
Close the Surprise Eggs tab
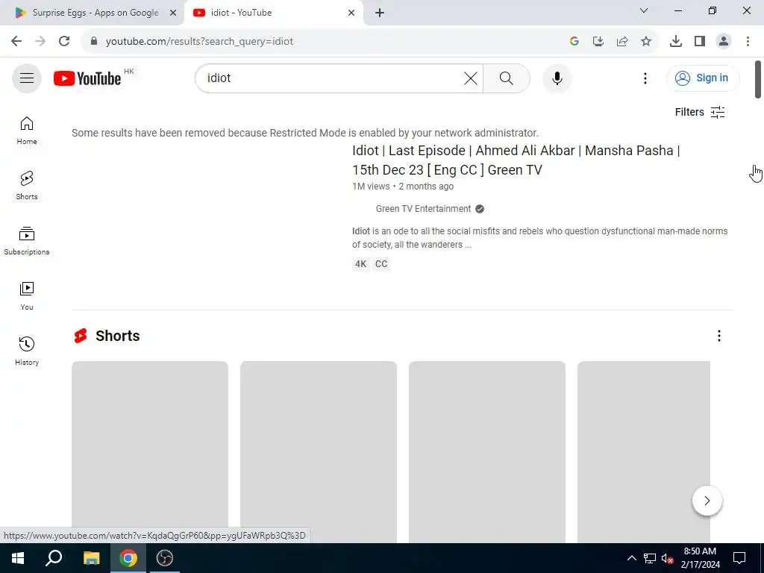pyautogui.click(x=172, y=13)
